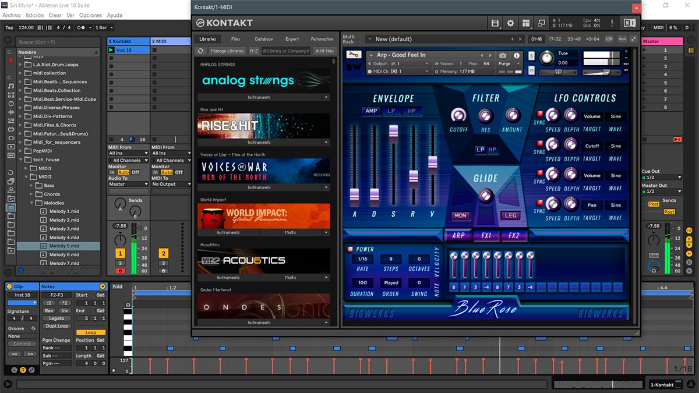Open Kontakt save/load disk icon

click(x=495, y=23)
